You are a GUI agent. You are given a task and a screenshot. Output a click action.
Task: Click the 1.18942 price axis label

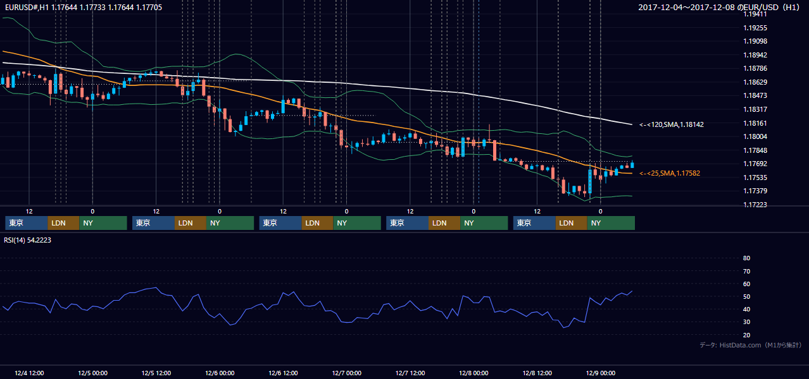[x=755, y=55]
